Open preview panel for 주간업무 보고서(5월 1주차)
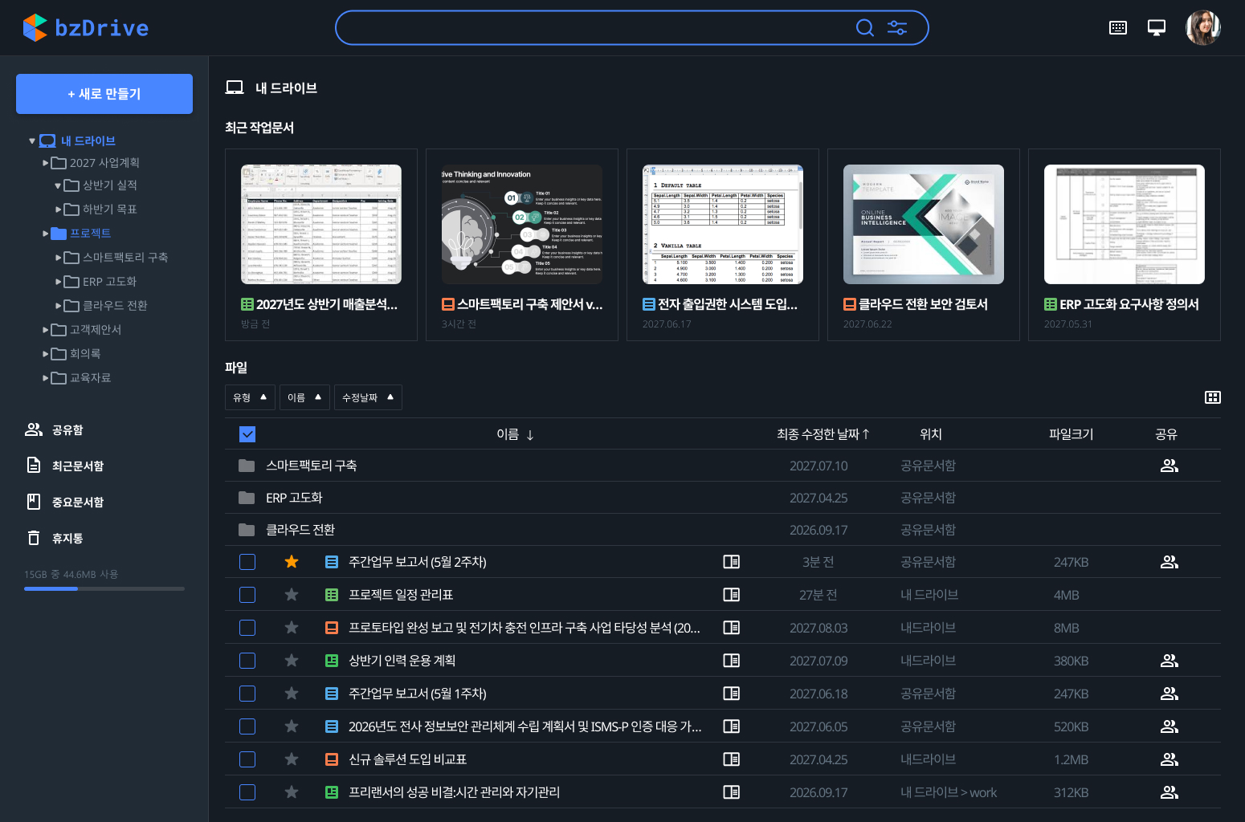The width and height of the screenshot is (1245, 822). point(731,694)
